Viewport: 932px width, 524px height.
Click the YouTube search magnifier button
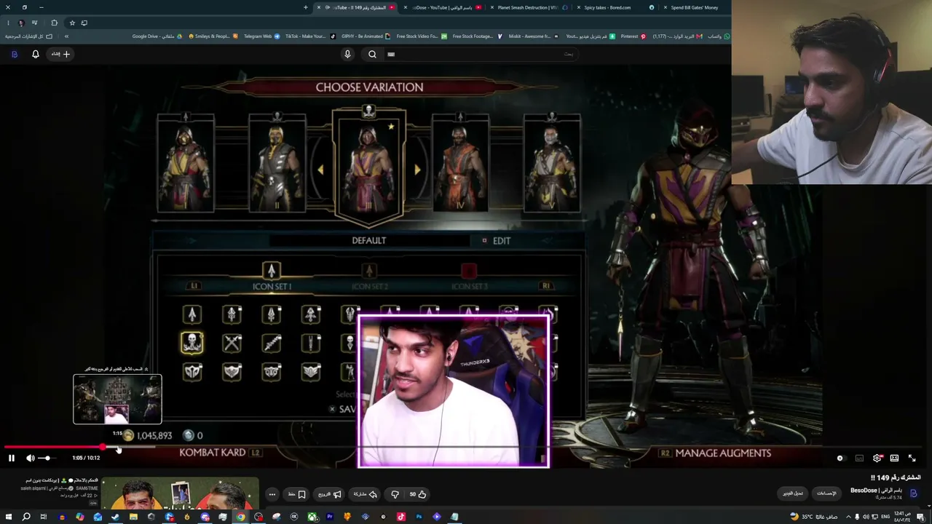(372, 54)
